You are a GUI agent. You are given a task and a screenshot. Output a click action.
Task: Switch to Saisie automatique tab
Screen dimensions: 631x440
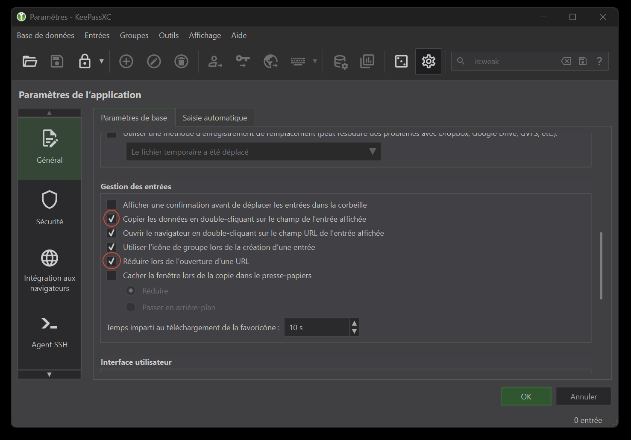215,117
